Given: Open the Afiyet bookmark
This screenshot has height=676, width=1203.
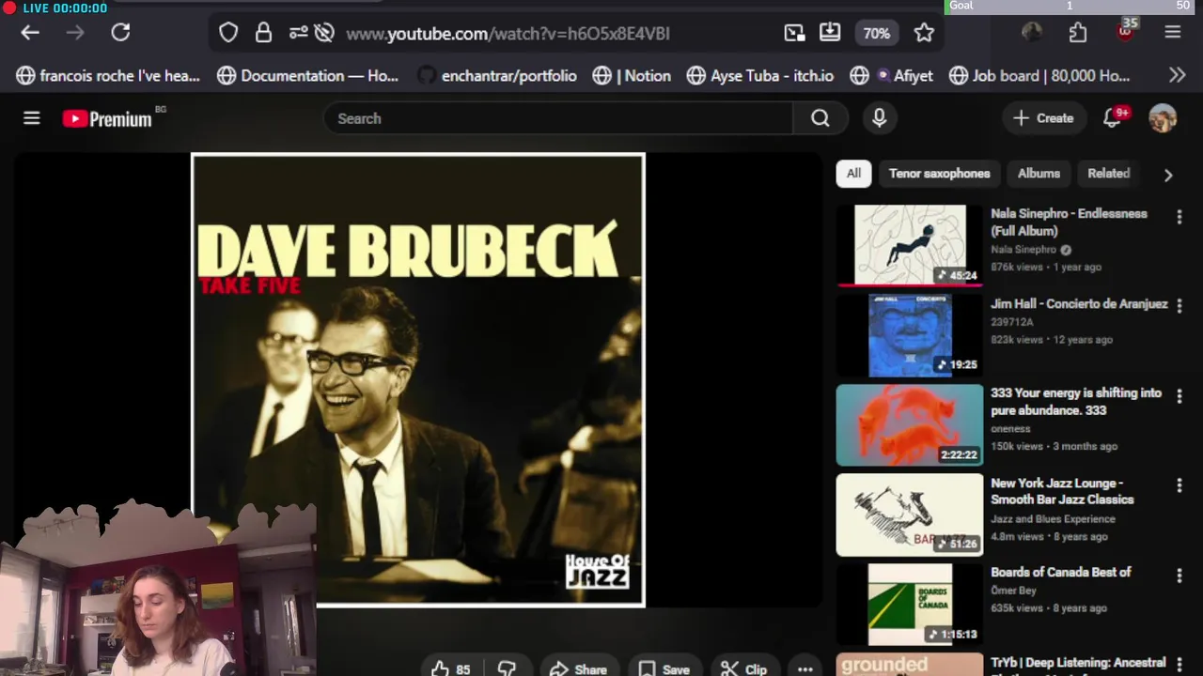Looking at the screenshot, I should 891,75.
